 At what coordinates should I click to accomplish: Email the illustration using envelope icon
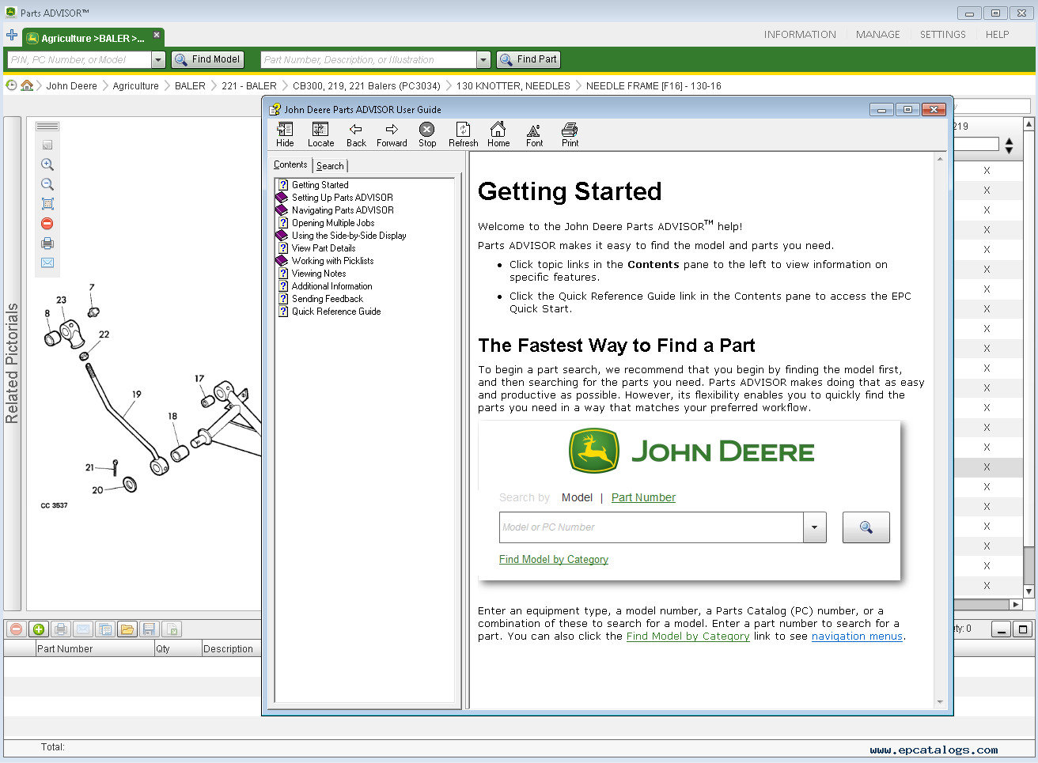tap(47, 263)
